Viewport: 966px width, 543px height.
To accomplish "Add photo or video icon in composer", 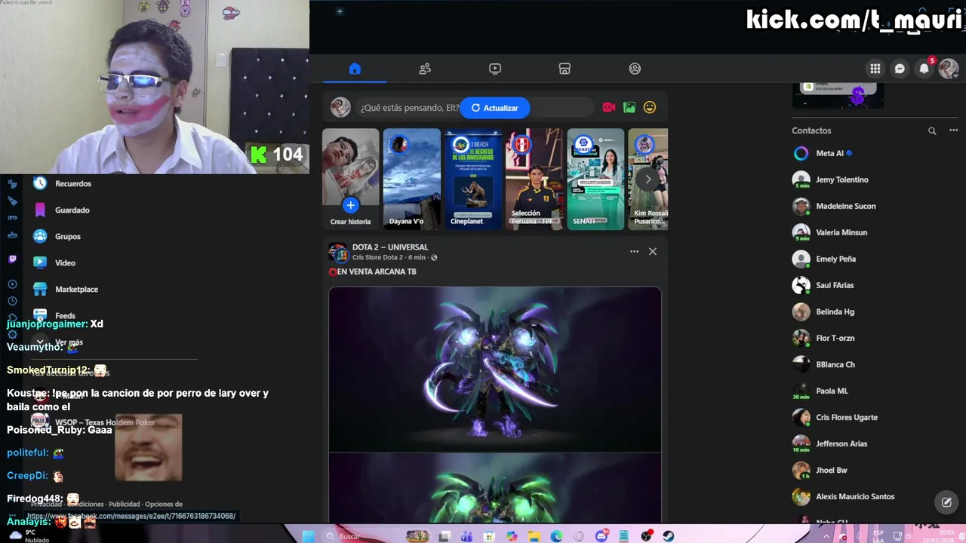I will (x=629, y=108).
